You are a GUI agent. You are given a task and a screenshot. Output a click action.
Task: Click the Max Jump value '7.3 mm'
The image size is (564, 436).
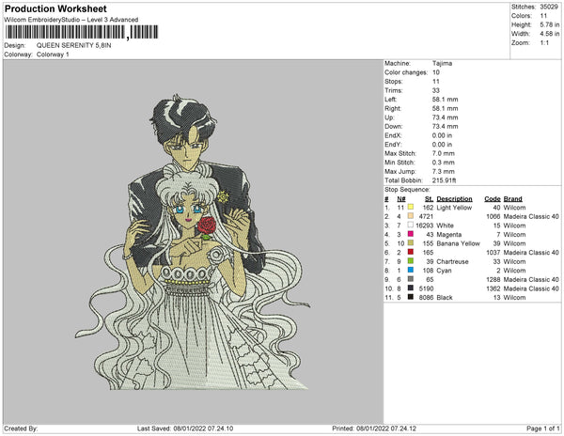pos(443,171)
